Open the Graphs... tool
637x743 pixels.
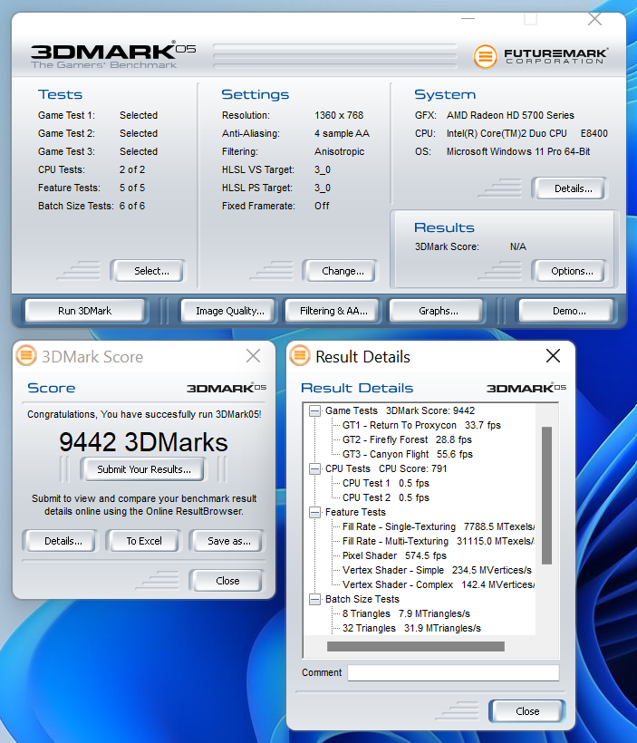(436, 311)
